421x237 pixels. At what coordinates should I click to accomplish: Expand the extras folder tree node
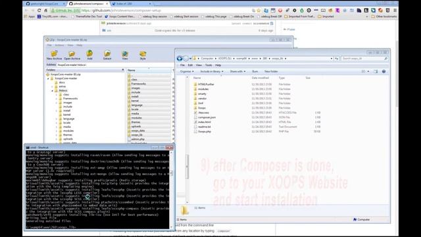[53, 86]
